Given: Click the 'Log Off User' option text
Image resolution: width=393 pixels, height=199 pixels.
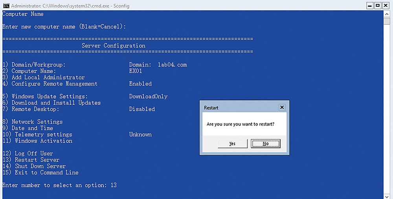Looking at the screenshot, I should (34, 153).
